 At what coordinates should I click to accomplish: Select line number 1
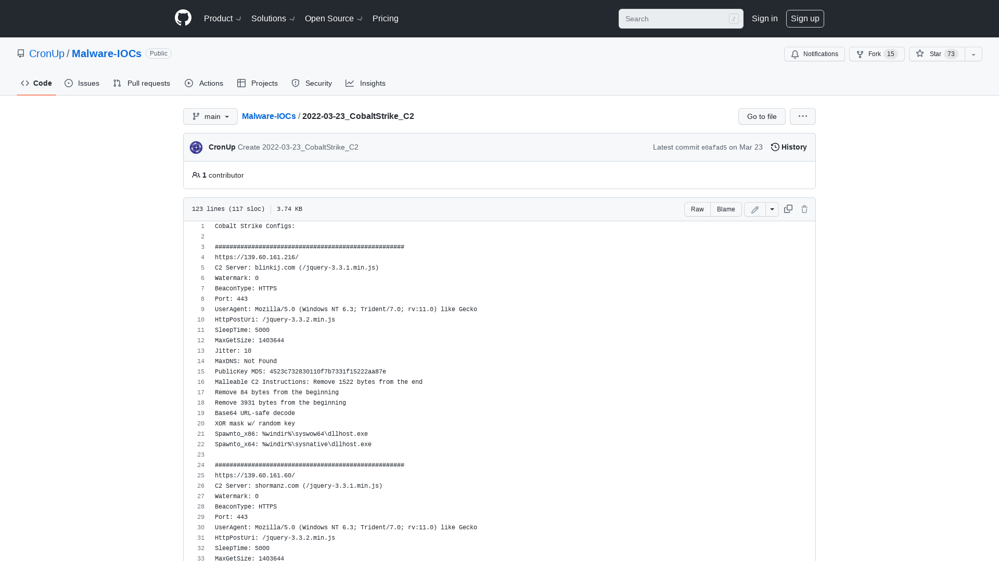pos(202,226)
